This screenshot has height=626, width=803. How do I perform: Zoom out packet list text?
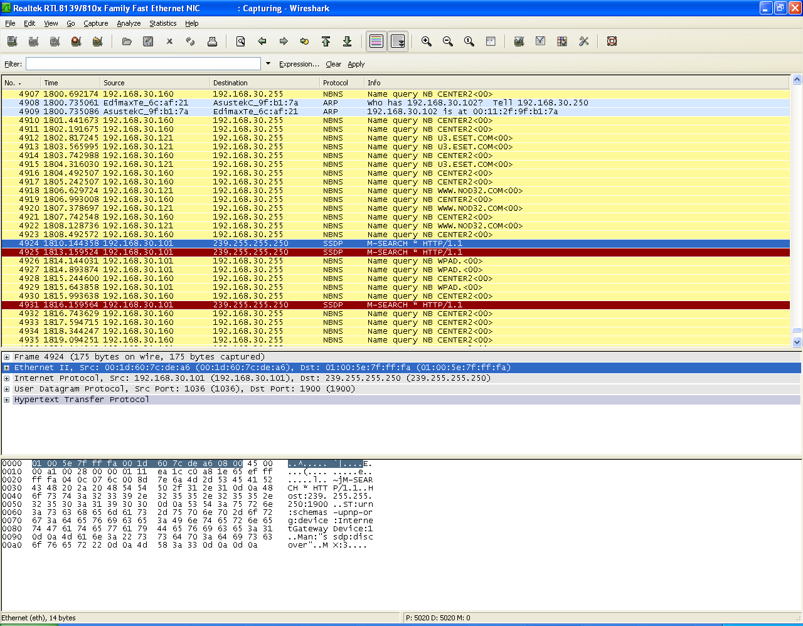click(448, 41)
